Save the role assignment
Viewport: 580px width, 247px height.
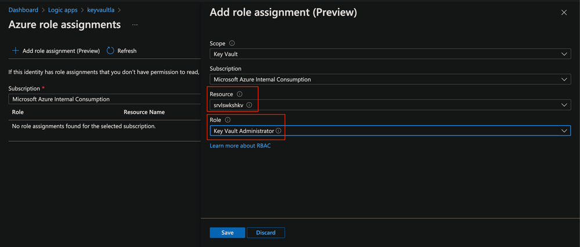tap(227, 233)
